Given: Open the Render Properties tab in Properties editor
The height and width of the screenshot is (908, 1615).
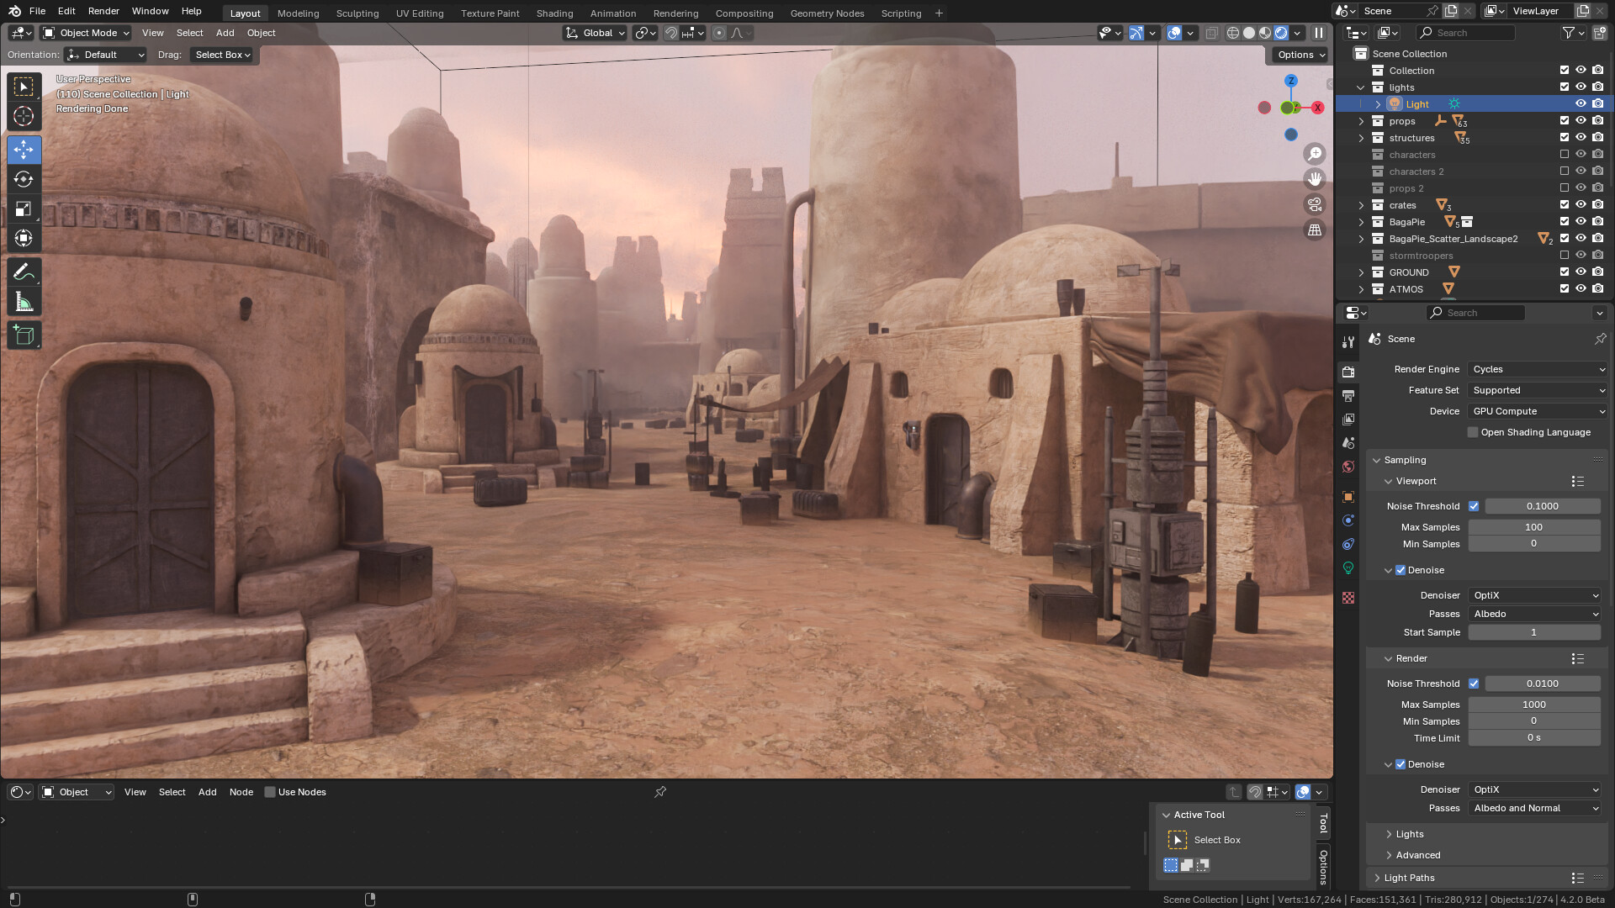Looking at the screenshot, I should pyautogui.click(x=1348, y=372).
